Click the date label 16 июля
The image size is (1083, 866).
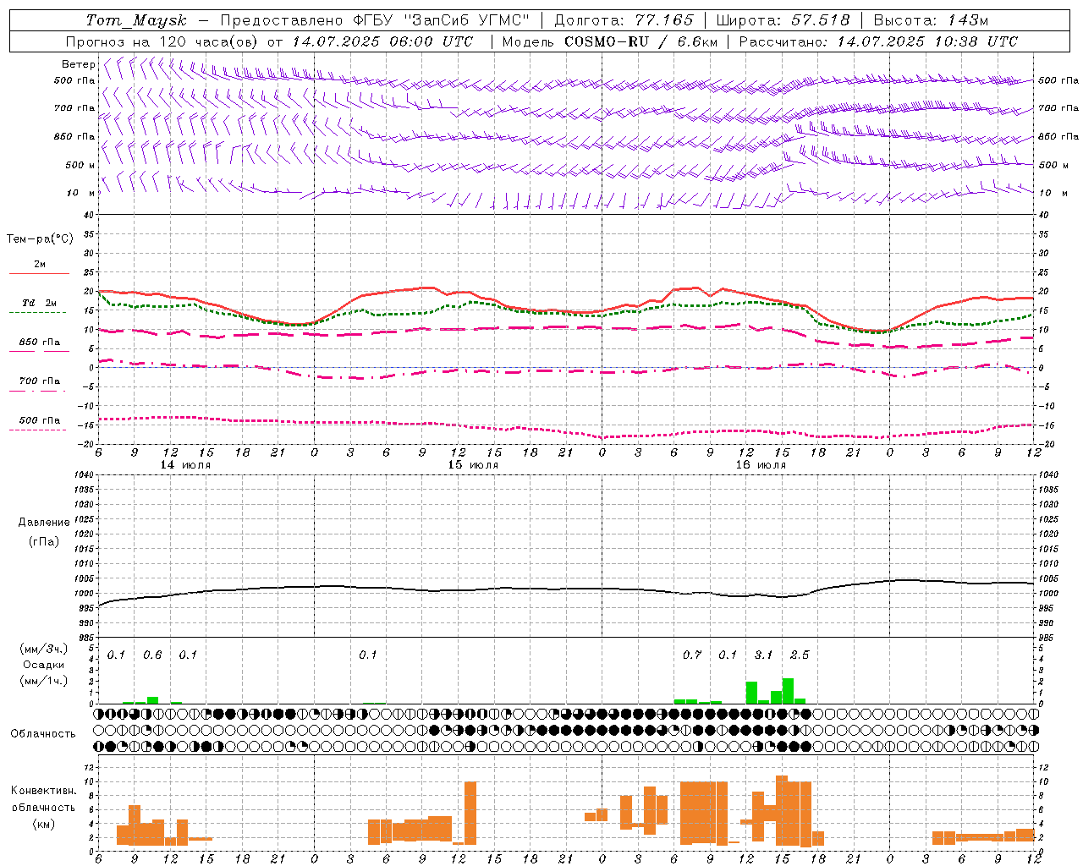(761, 465)
